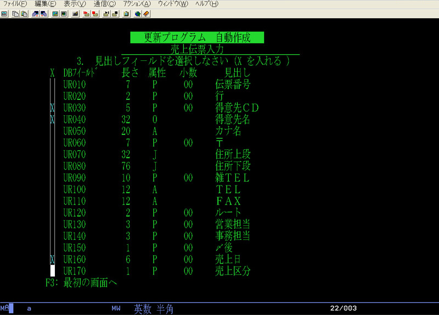
Task: Open the ヘルプ(H) menu
Action: pos(207,4)
